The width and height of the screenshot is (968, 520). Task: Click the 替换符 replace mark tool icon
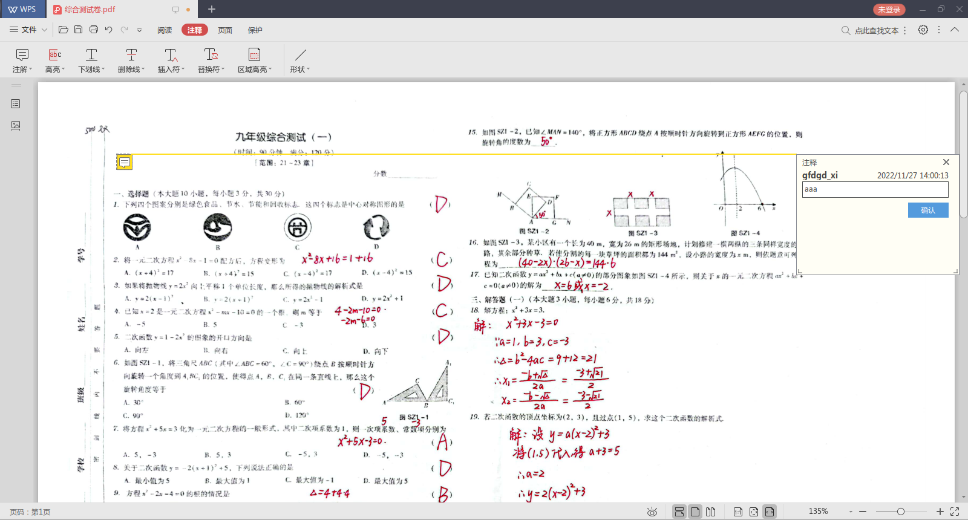(211, 55)
